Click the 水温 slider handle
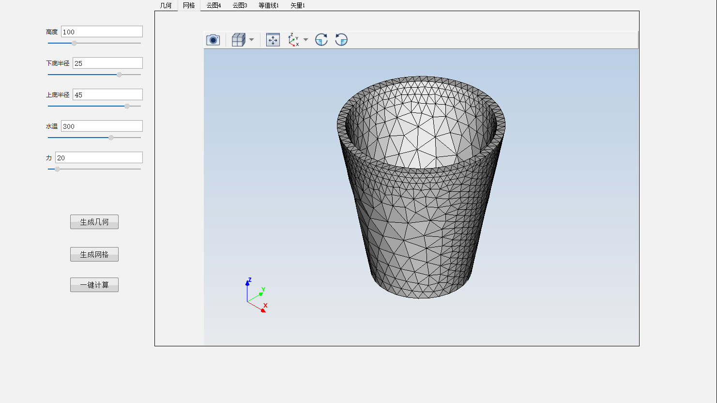 click(111, 138)
